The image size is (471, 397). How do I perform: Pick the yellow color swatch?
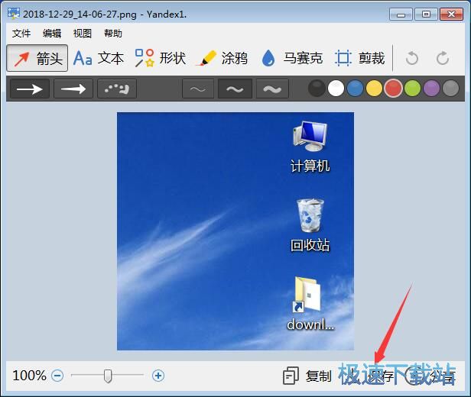pos(374,89)
